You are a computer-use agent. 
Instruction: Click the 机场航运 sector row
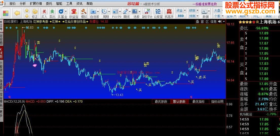pyautogui.click(x=259, y=114)
